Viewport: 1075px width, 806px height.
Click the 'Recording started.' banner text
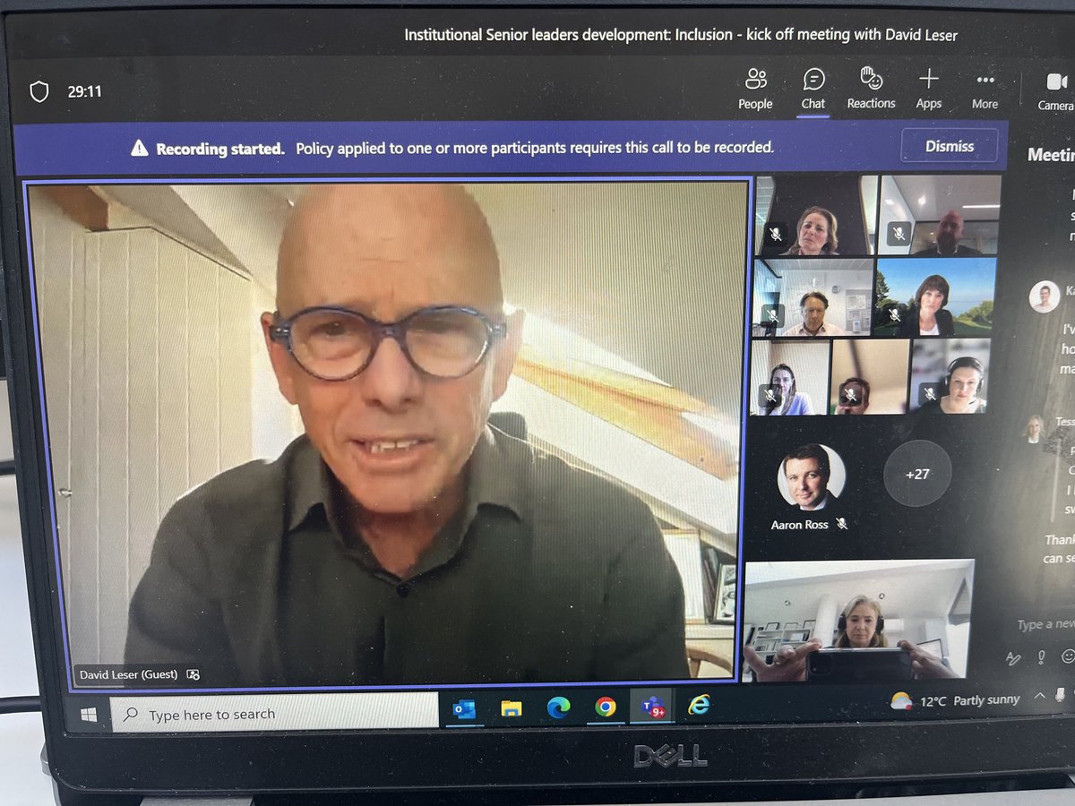pyautogui.click(x=220, y=148)
